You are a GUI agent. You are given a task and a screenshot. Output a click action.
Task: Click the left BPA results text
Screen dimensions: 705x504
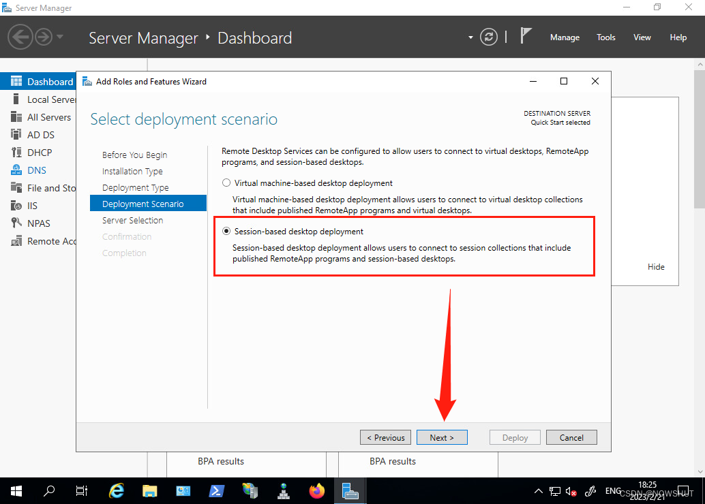221,461
